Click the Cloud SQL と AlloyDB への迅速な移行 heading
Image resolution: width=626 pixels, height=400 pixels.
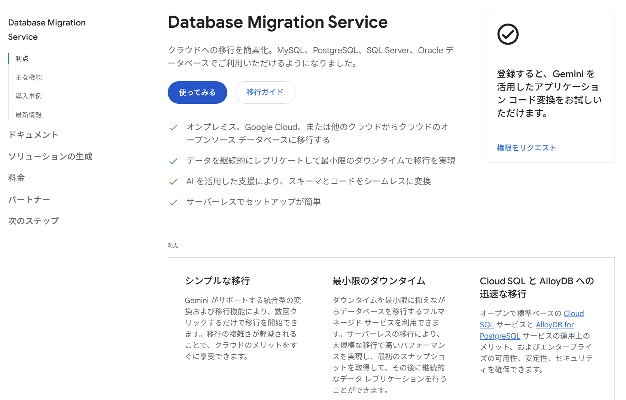tap(537, 287)
